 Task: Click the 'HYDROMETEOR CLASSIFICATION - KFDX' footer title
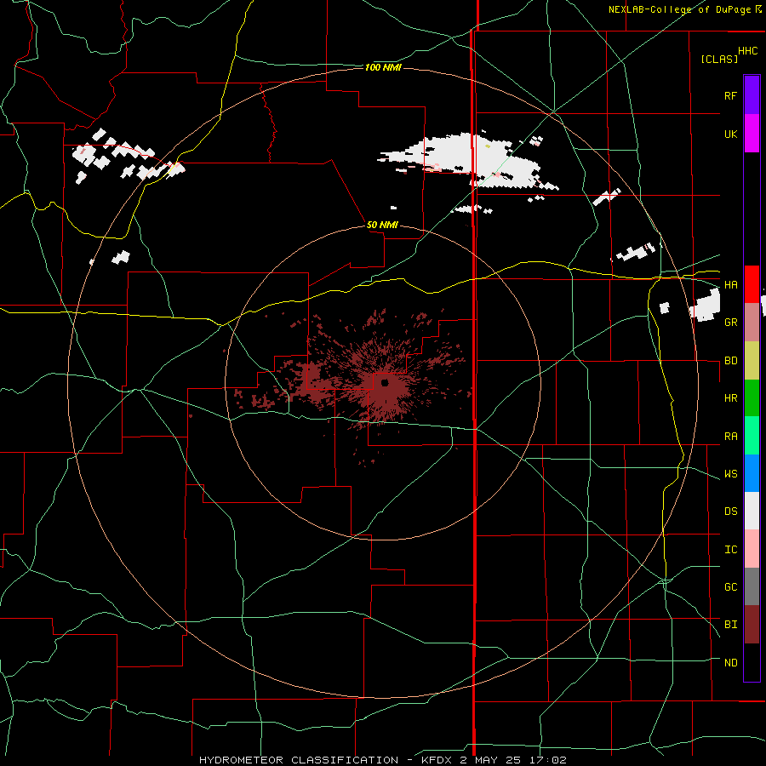pos(328,760)
